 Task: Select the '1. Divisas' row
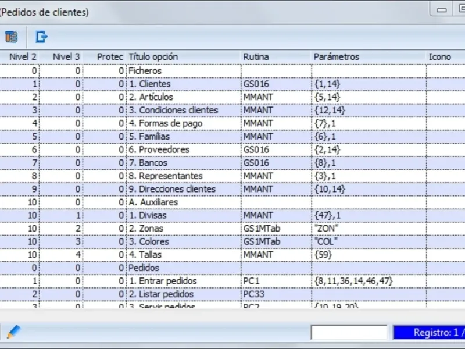coord(233,215)
